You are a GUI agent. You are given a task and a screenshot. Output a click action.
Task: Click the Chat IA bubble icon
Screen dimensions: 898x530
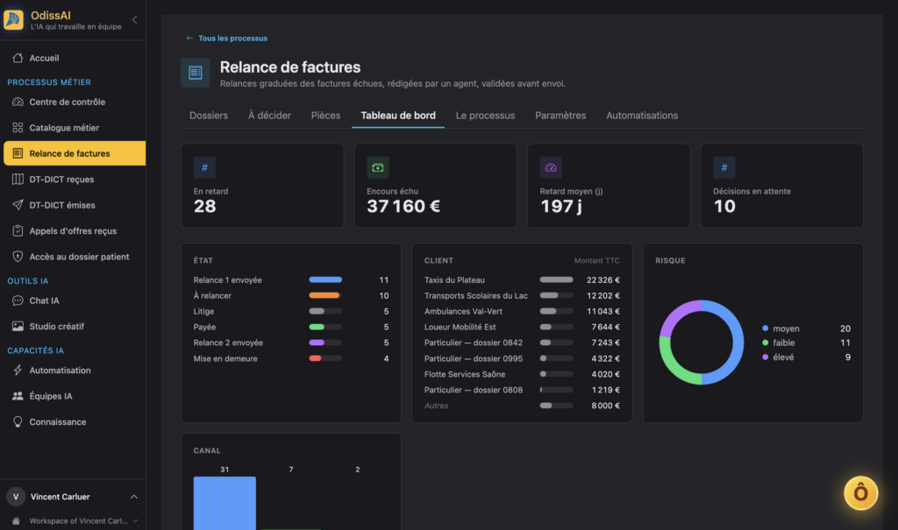pyautogui.click(x=18, y=300)
